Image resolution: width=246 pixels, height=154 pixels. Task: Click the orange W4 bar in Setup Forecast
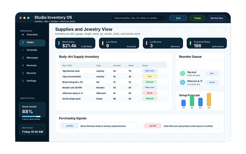click(209, 100)
